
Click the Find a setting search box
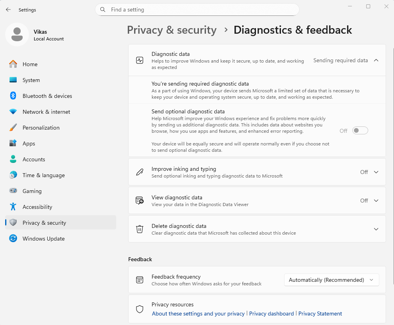[x=197, y=10]
